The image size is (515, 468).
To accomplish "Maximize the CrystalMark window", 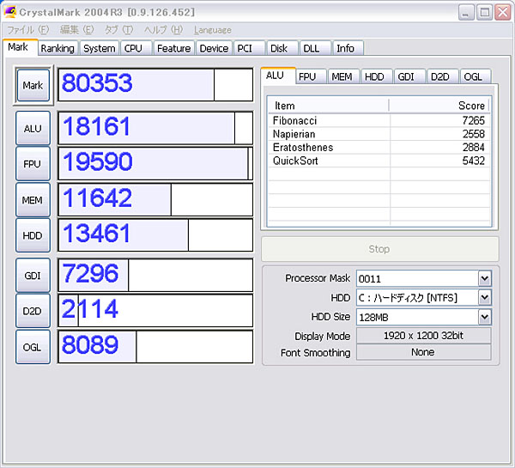I will coord(484,13).
